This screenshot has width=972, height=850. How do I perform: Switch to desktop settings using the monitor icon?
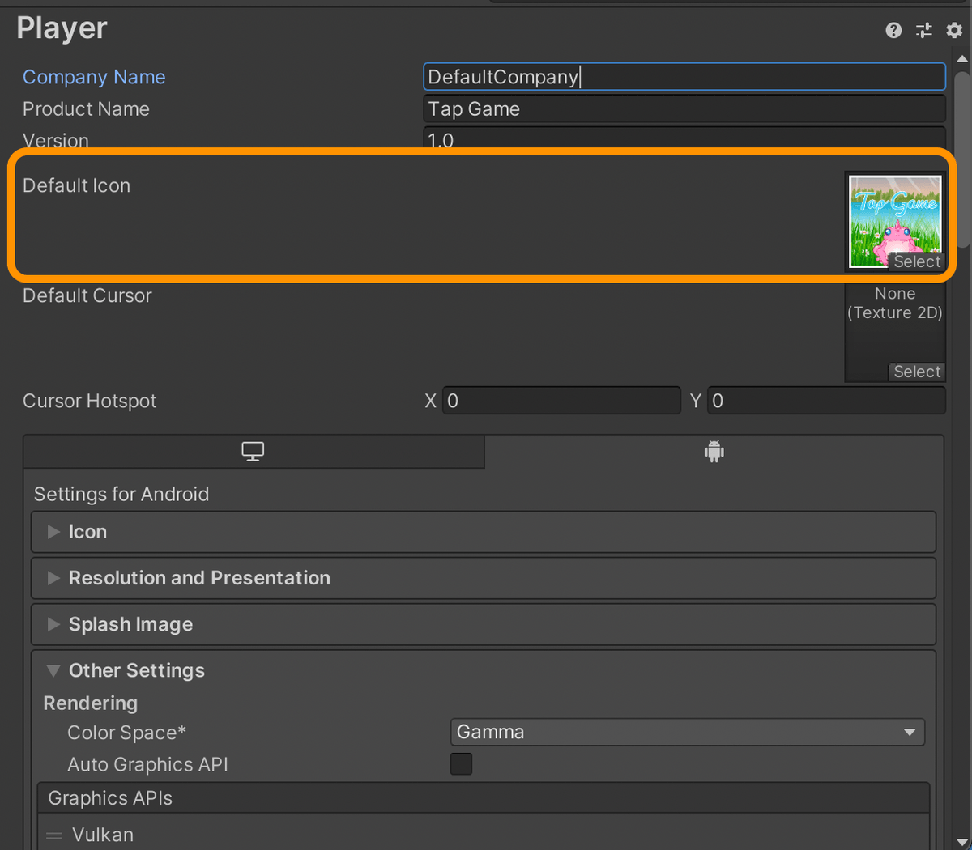coord(253,451)
